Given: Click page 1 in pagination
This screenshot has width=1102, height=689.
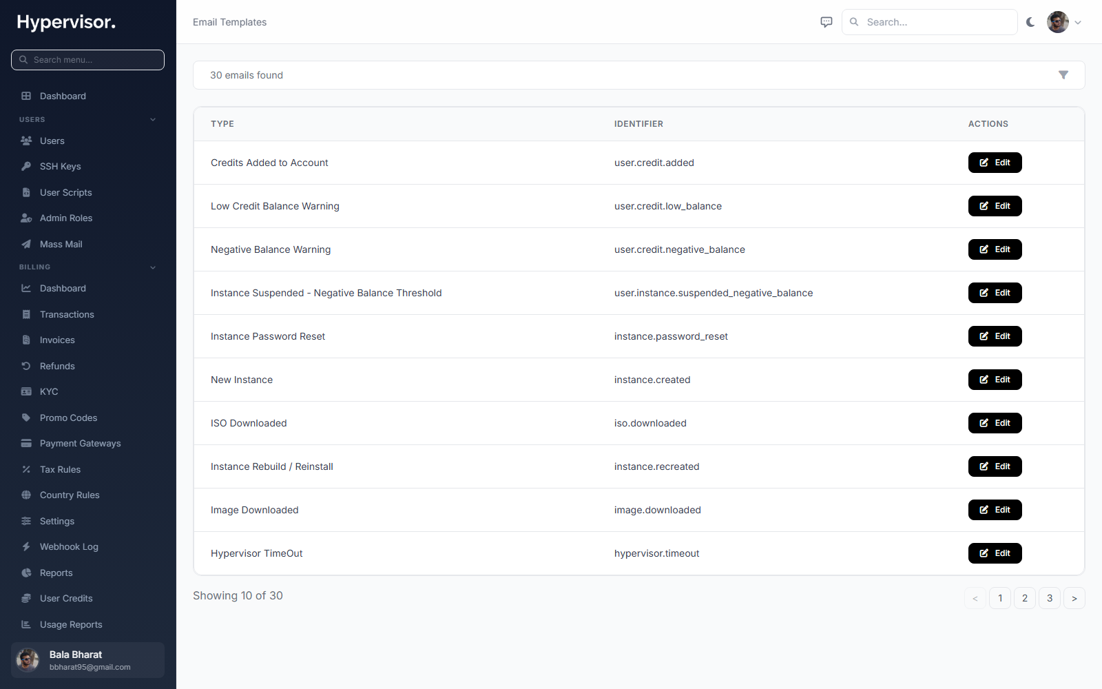Looking at the screenshot, I should tap(1000, 598).
